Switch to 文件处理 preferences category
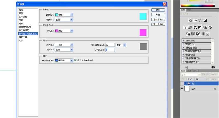The width and height of the screenshot is (219, 118). (x=23, y=17)
